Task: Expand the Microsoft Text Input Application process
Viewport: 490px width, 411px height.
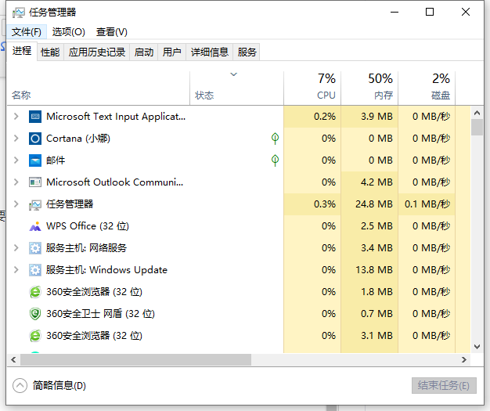Action: [x=16, y=117]
